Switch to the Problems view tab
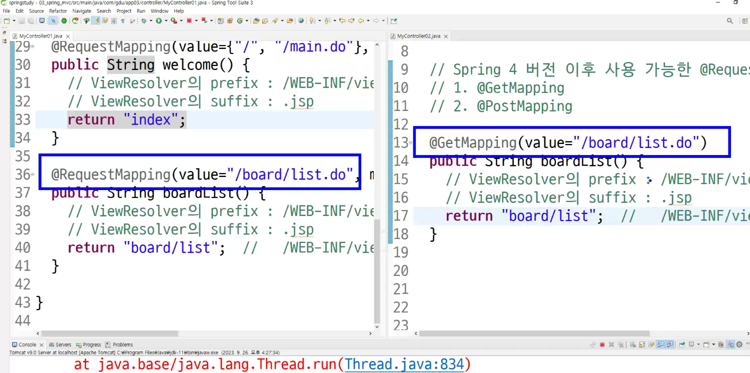Viewport: 750px width, 373px height. 119,344
